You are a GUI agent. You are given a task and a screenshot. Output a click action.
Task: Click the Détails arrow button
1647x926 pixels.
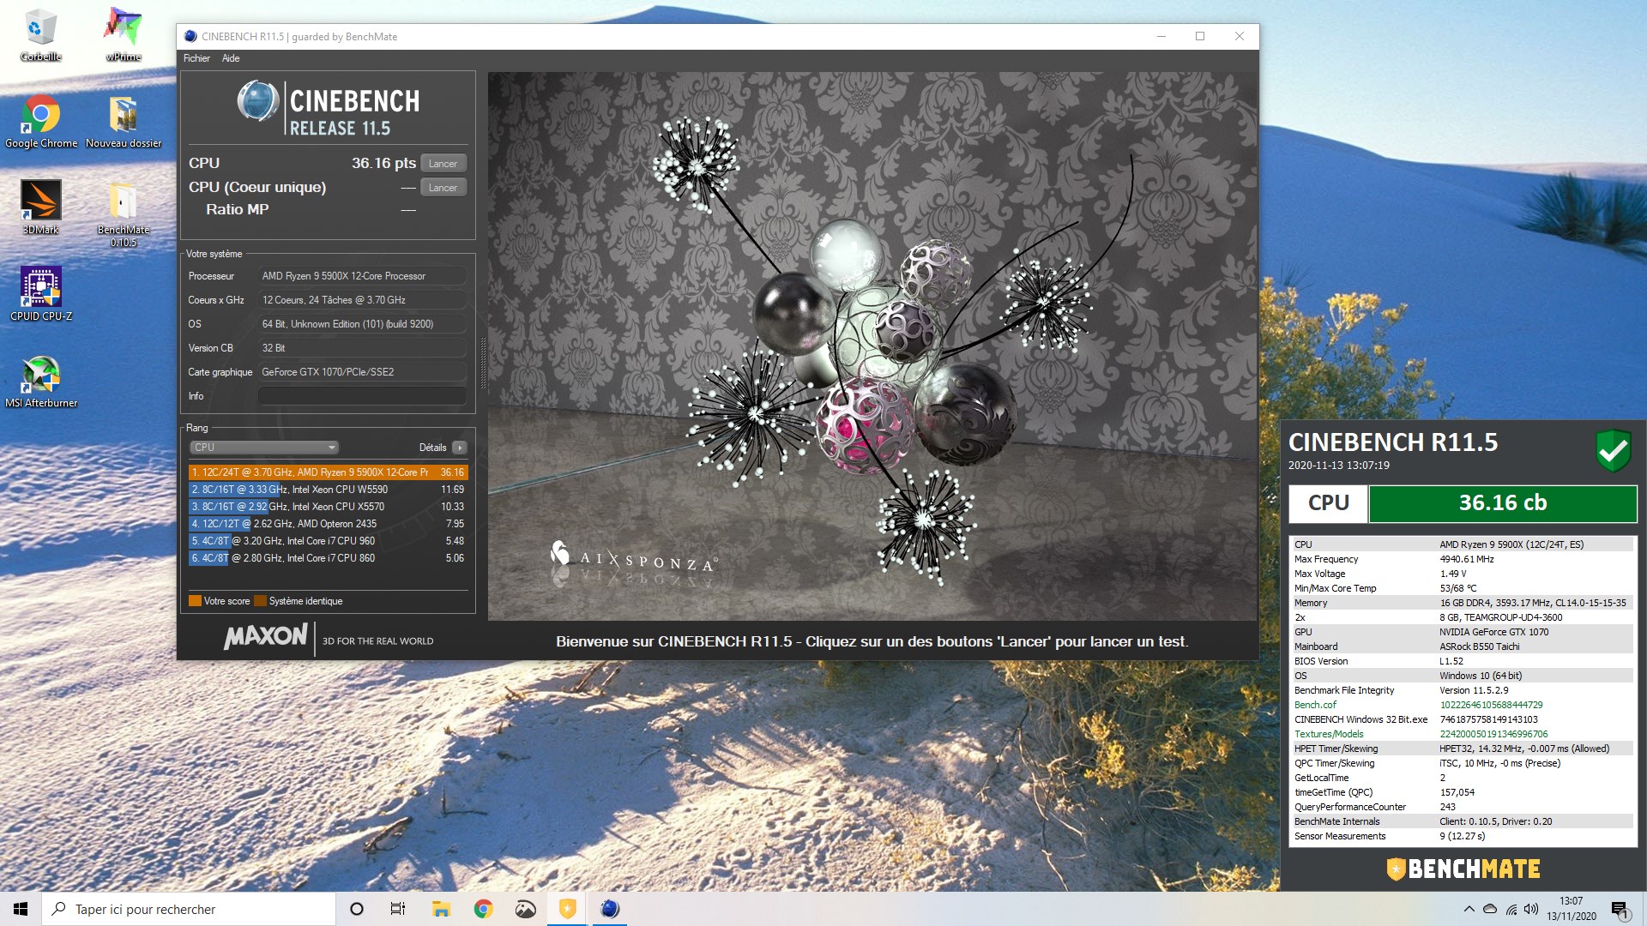click(460, 448)
